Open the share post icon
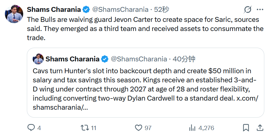This screenshot has height=134, width=271. 260,128
